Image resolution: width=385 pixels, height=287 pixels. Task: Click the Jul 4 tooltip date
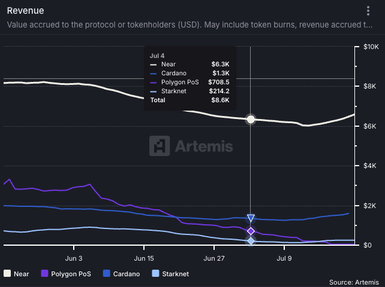[157, 56]
